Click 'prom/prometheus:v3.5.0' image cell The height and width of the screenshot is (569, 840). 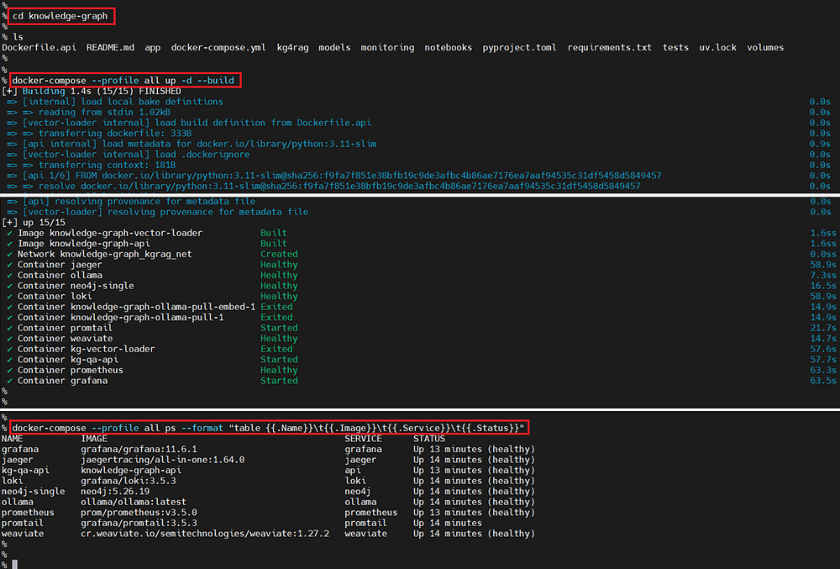(x=139, y=513)
